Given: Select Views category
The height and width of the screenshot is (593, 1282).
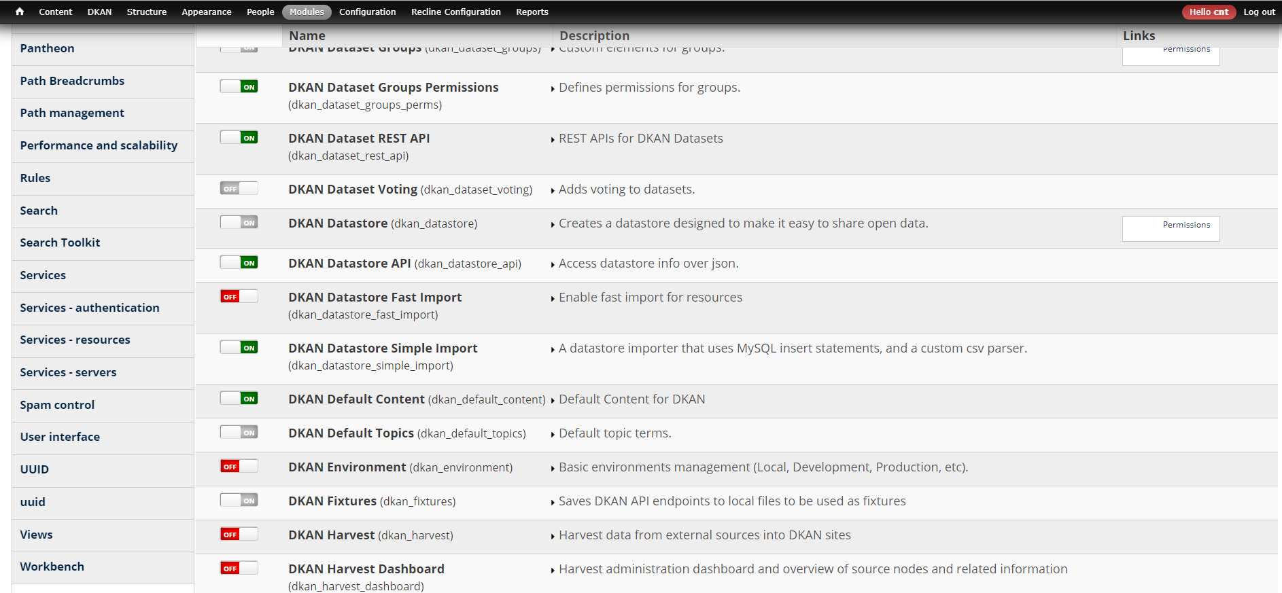Looking at the screenshot, I should (x=103, y=535).
